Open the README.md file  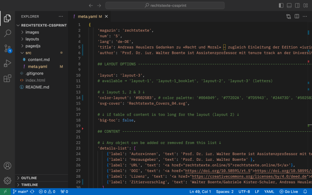(42, 87)
